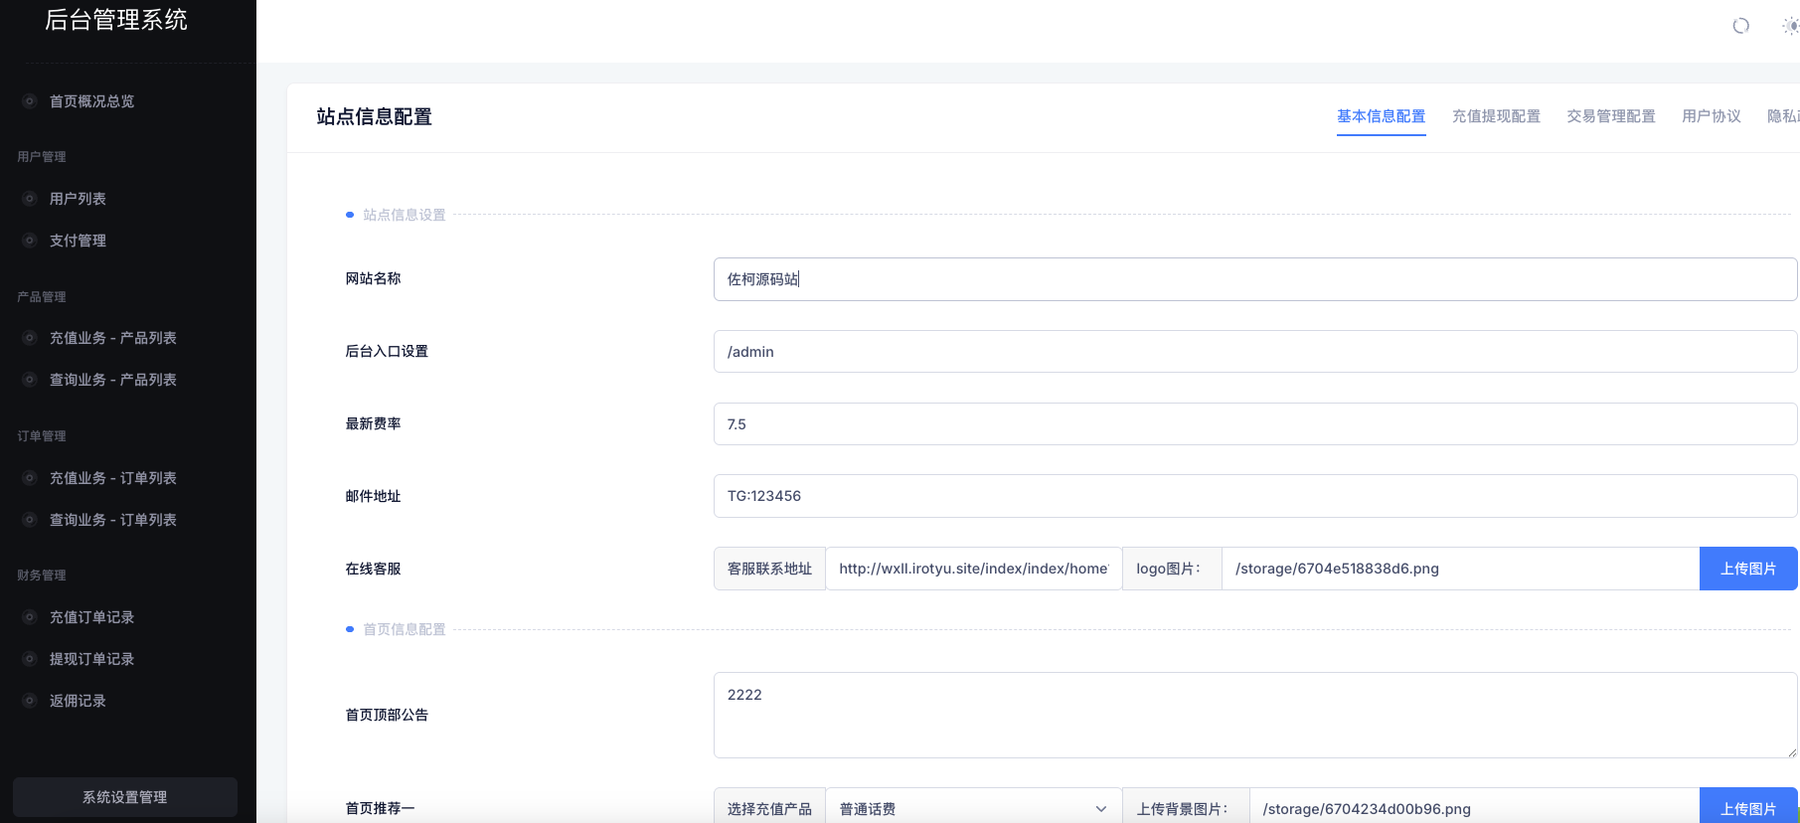Open the 普通话费 product dropdown
The height and width of the screenshot is (823, 1800).
click(973, 808)
